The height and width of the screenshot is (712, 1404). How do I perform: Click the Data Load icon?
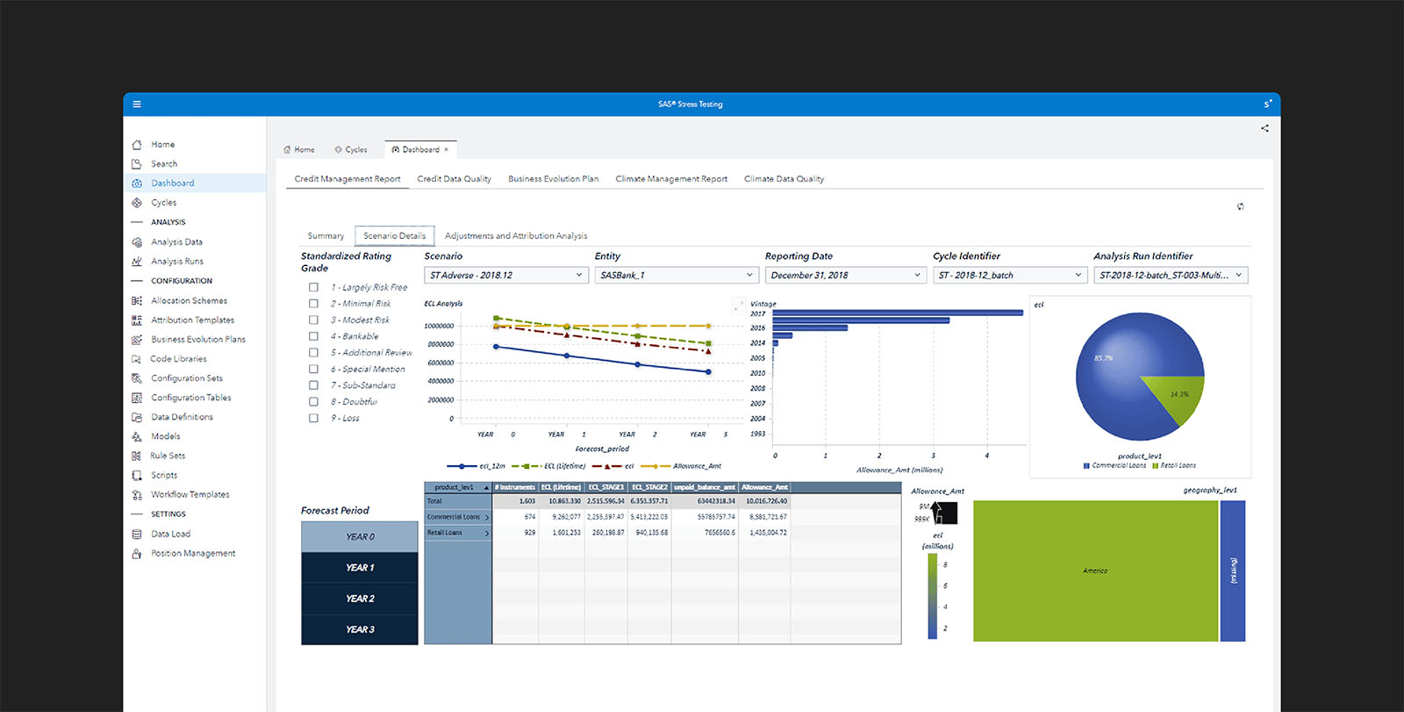(137, 534)
